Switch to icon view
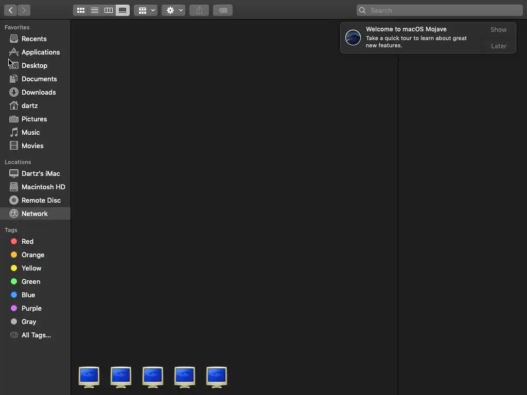 coord(81,10)
